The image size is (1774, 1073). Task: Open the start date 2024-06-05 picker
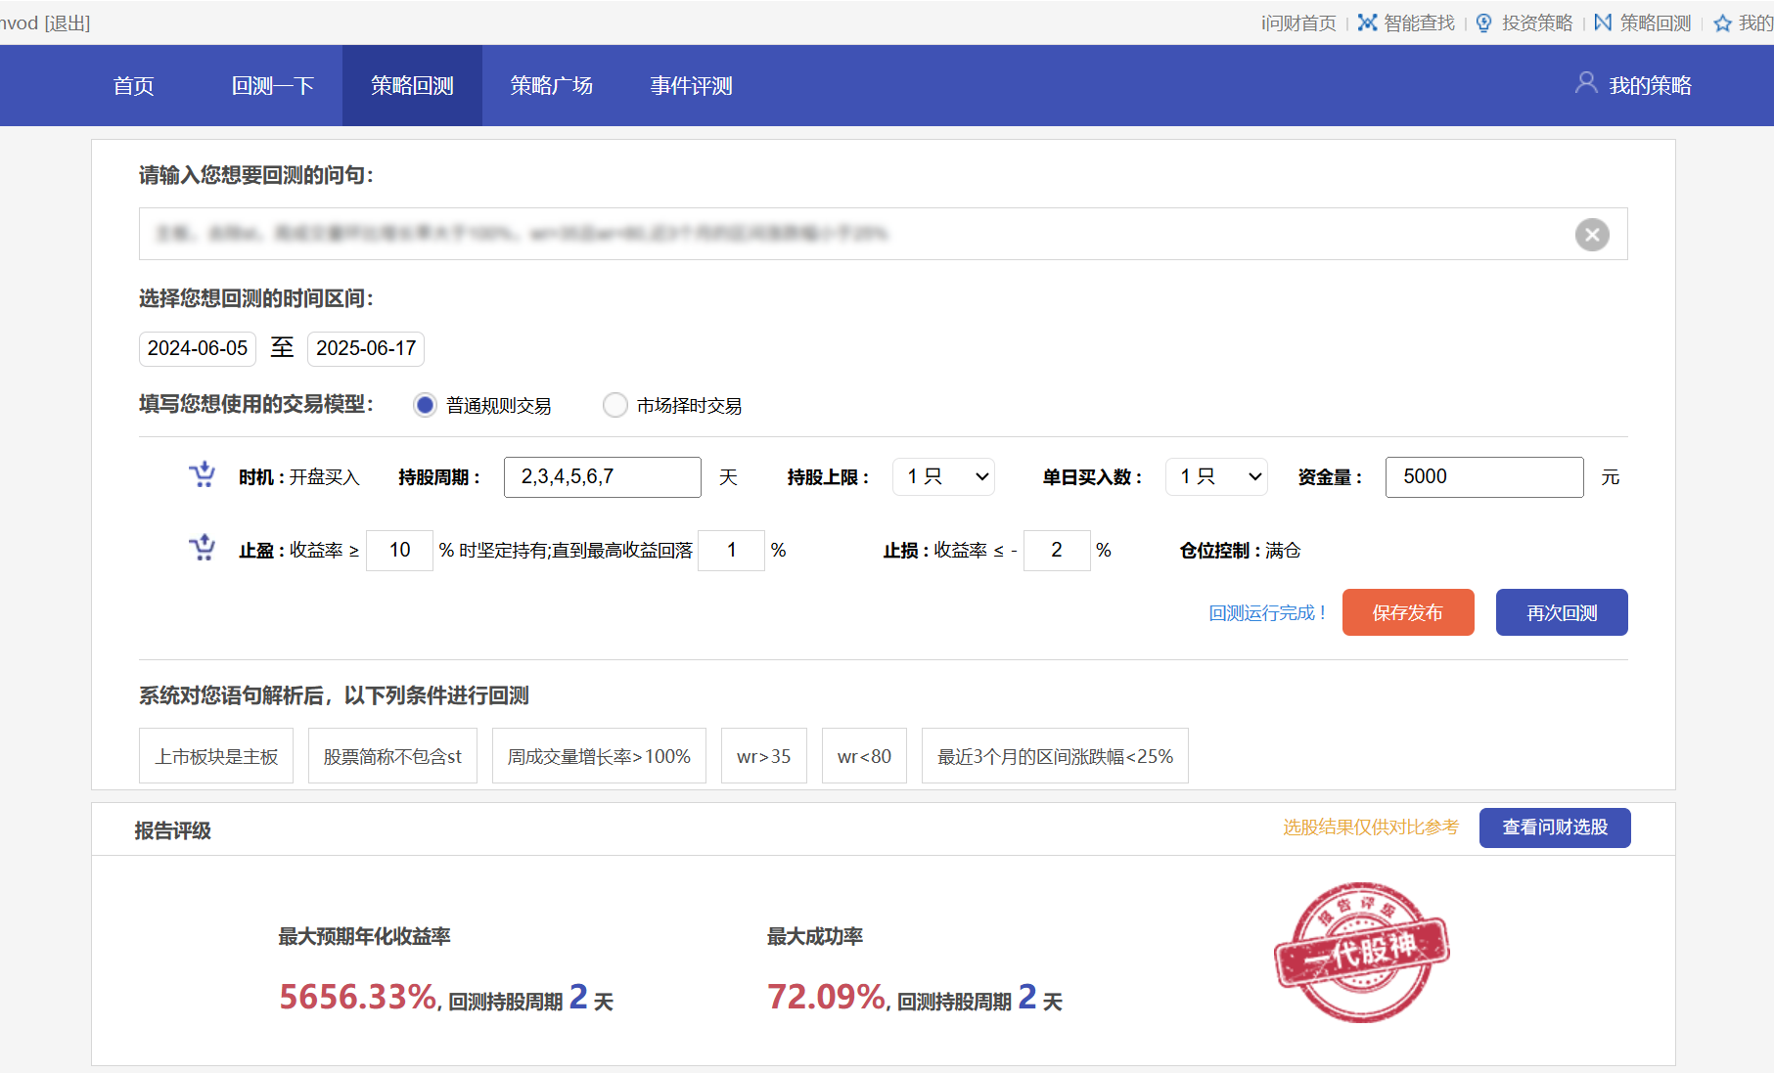pos(198,349)
